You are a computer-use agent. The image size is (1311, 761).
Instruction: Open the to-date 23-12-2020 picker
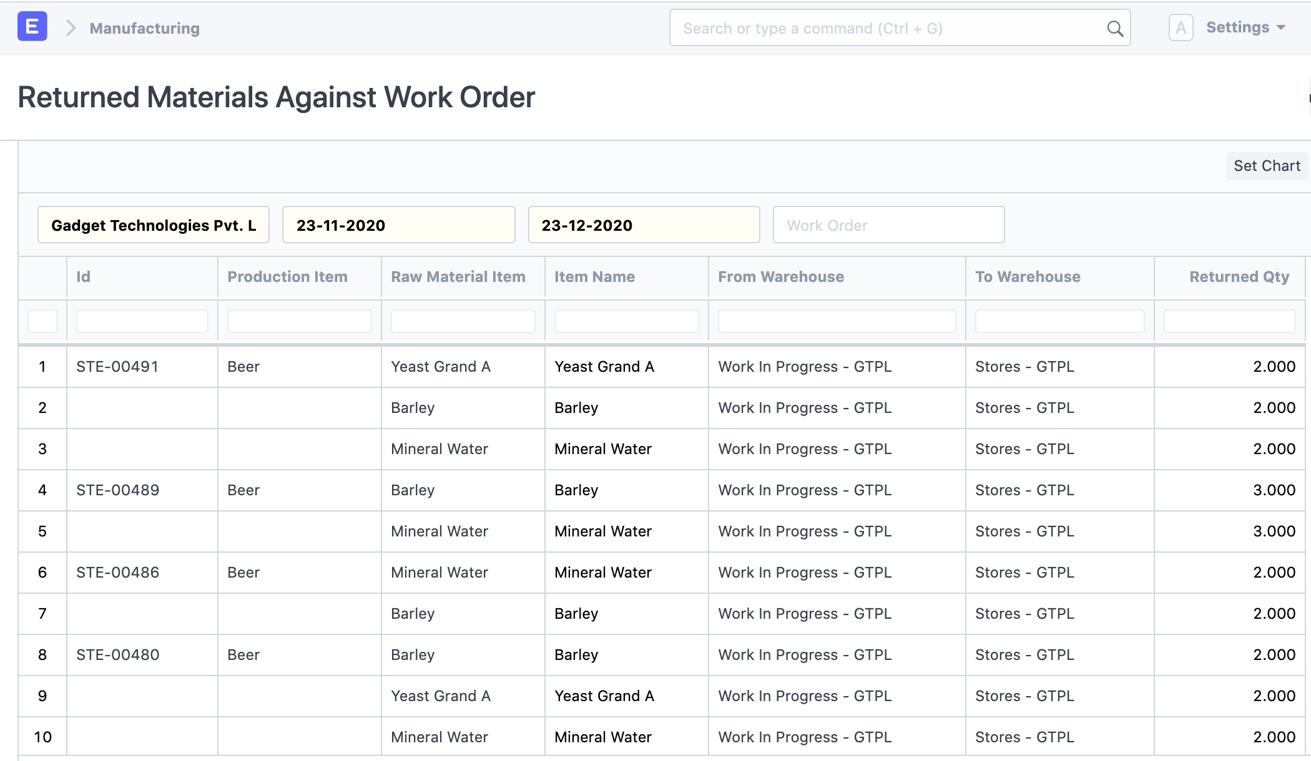click(x=644, y=225)
